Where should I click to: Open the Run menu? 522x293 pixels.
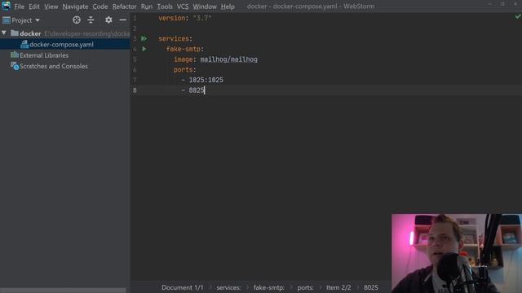coord(147,7)
